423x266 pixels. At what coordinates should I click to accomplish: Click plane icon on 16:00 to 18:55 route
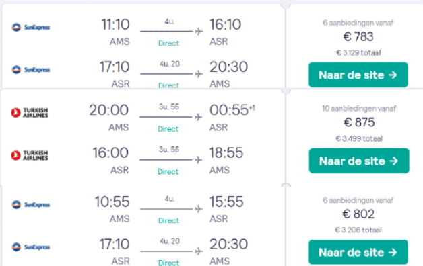(198, 160)
